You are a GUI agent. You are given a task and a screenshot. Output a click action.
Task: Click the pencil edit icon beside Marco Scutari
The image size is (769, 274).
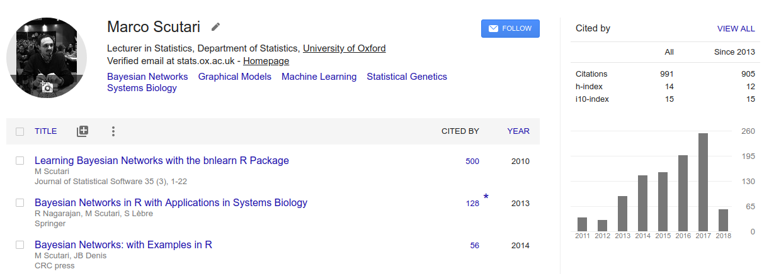coord(216,27)
